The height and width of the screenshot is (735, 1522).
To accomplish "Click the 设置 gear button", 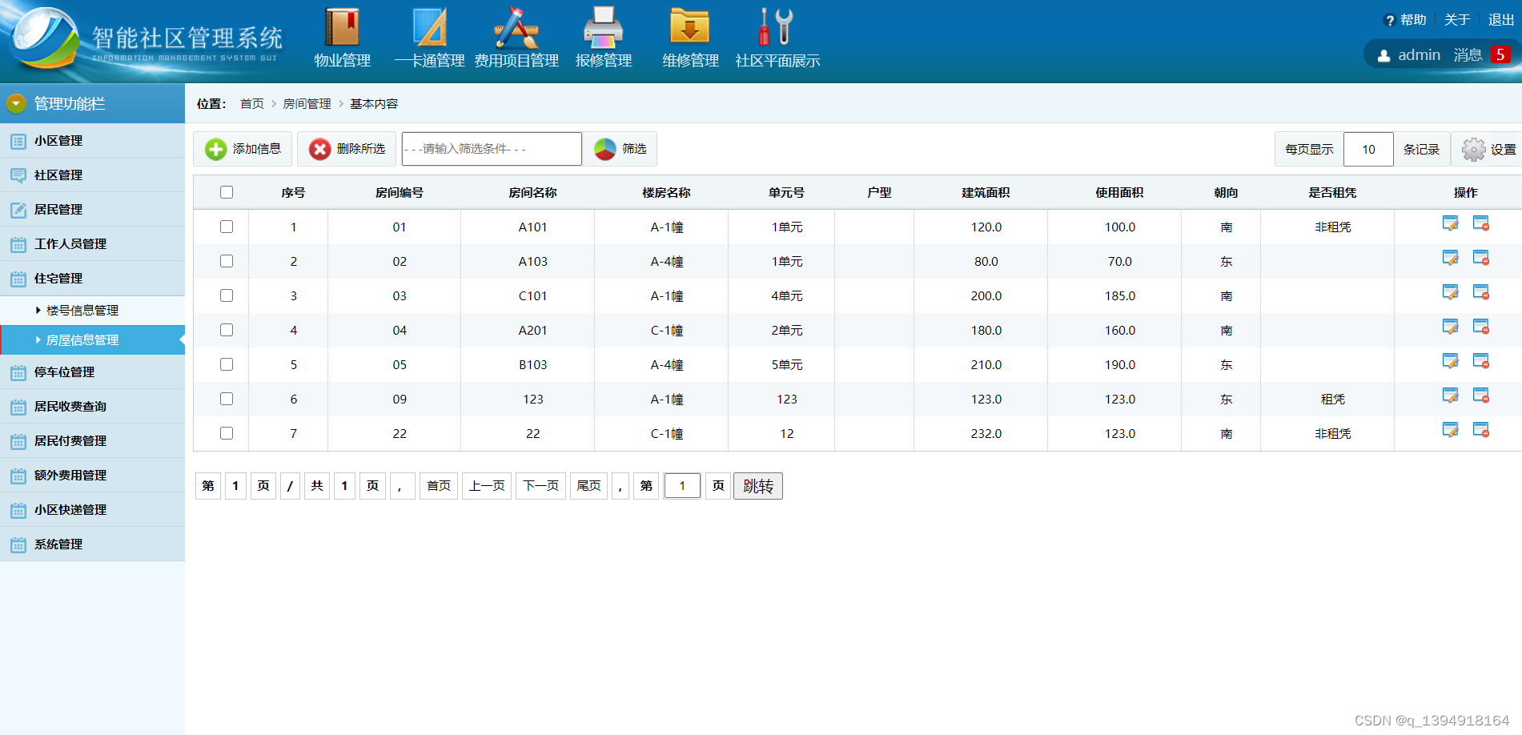I will [1488, 150].
